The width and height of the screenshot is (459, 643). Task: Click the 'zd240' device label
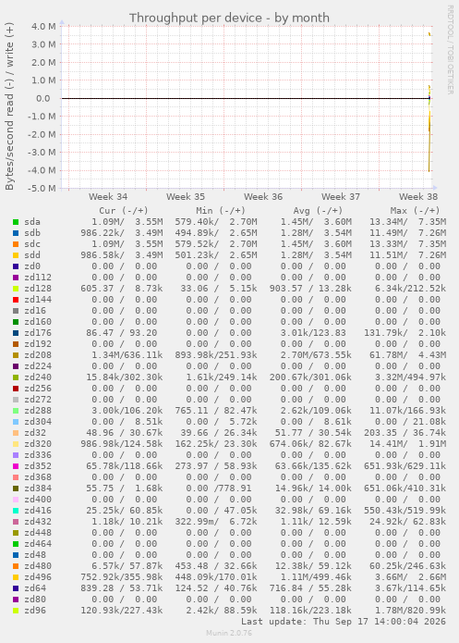point(38,377)
